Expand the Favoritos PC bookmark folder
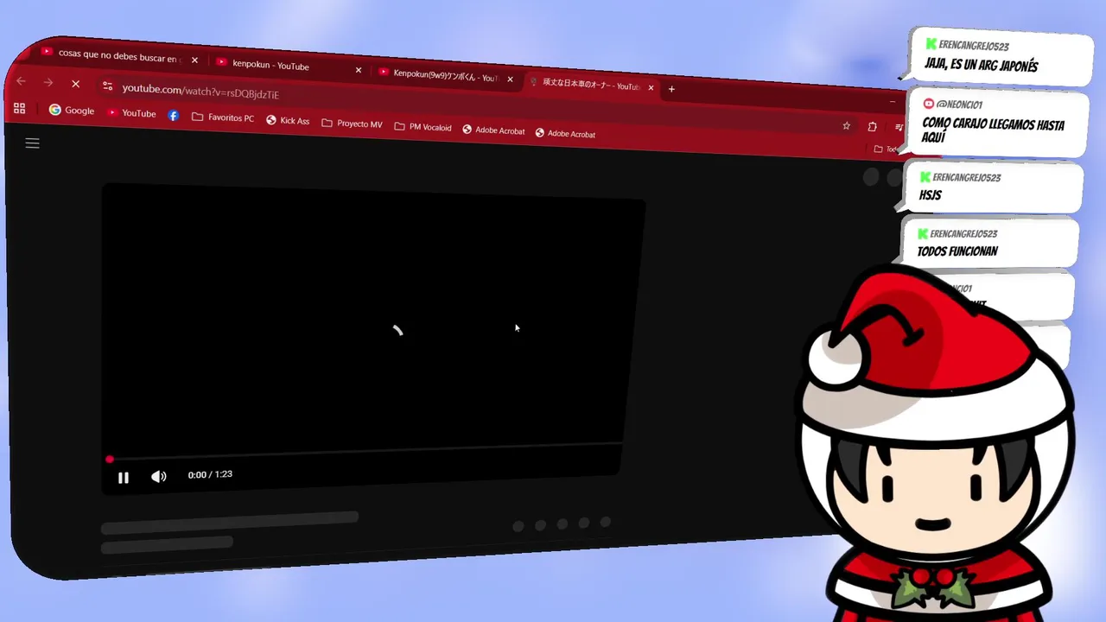1106x622 pixels. coord(223,117)
